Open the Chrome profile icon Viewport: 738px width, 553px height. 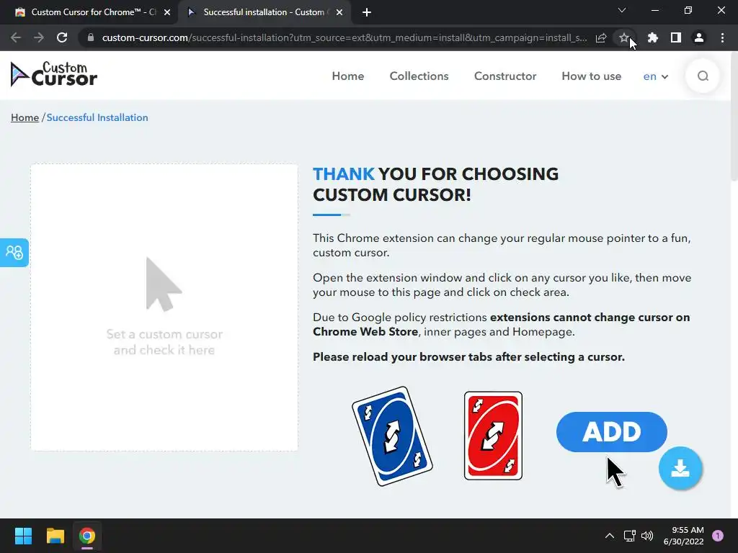[x=699, y=37]
